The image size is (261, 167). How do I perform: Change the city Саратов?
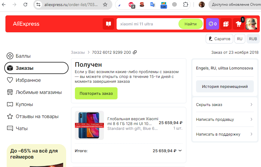click(x=219, y=39)
